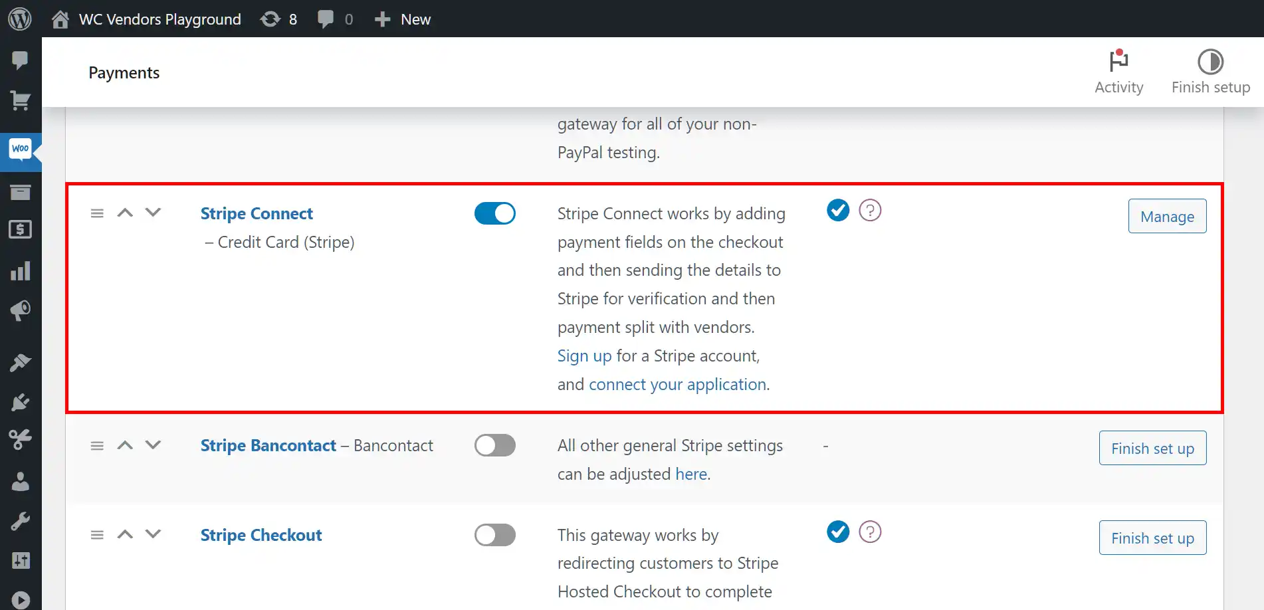Open the Payments dollar sidebar icon

21,230
